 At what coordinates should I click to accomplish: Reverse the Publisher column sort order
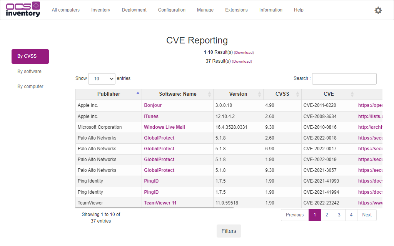109,94
